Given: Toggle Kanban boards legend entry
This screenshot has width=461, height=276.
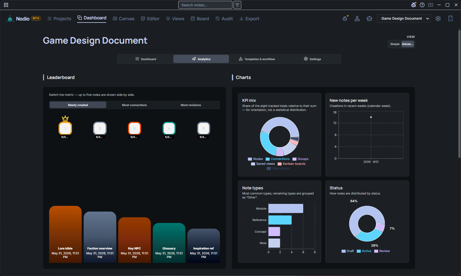Looking at the screenshot, I should point(292,164).
